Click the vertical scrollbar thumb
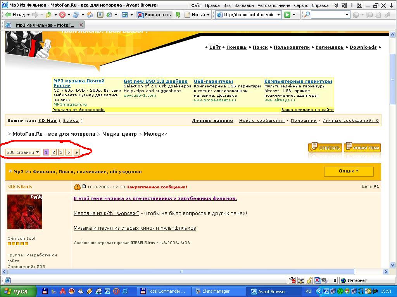This screenshot has width=397, height=297. click(x=392, y=79)
